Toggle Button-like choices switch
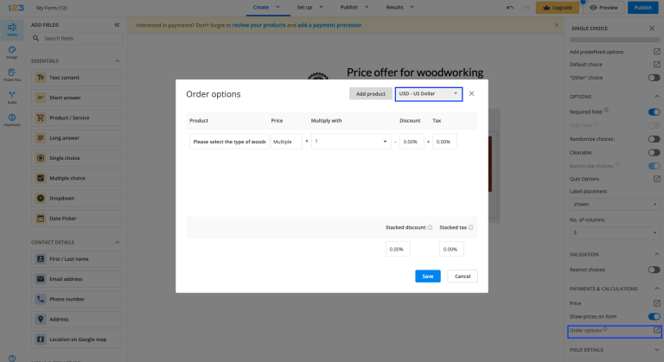The image size is (664, 362). 654,166
